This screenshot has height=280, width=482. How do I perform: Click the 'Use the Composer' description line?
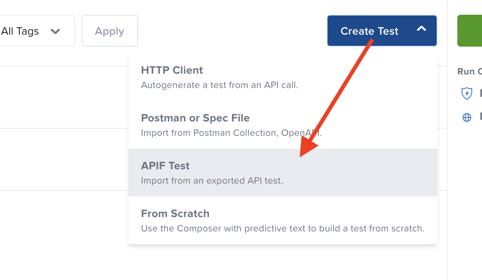coord(283,229)
